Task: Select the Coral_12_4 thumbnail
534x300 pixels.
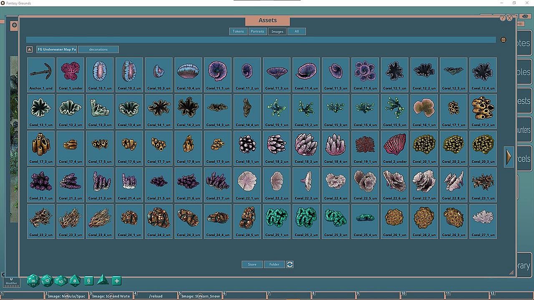Action: [x=483, y=75]
